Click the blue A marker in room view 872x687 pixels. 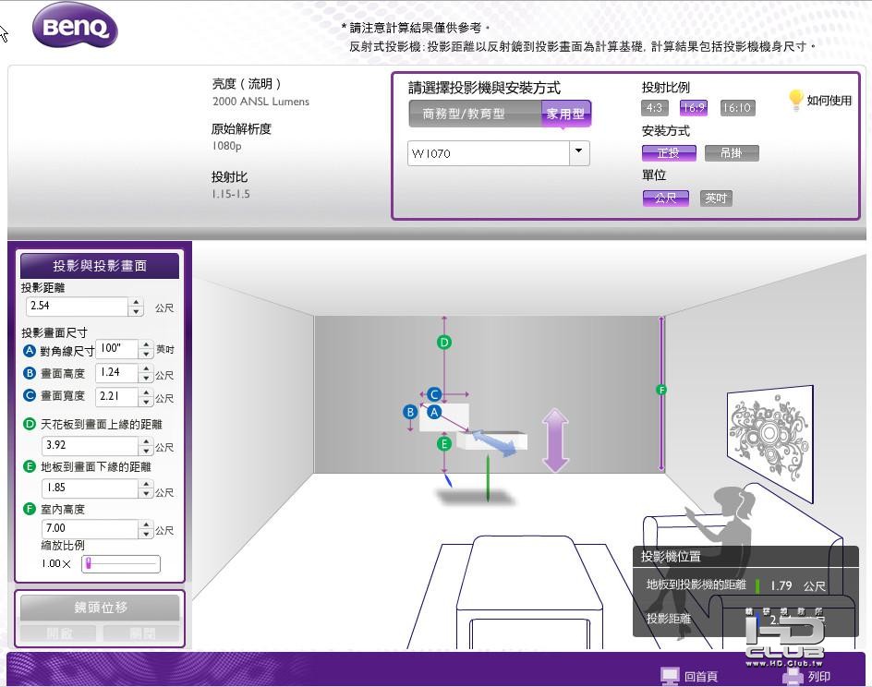pos(434,412)
